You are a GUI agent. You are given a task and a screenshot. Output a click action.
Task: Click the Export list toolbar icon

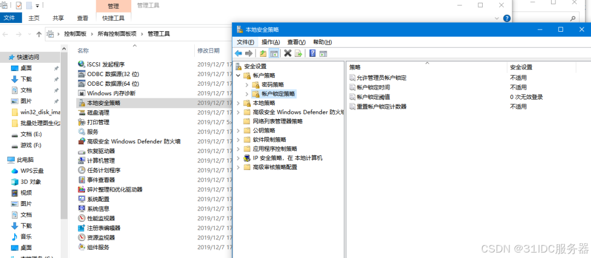[x=298, y=53]
